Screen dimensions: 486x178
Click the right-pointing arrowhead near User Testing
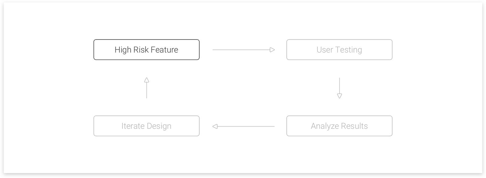click(x=272, y=50)
